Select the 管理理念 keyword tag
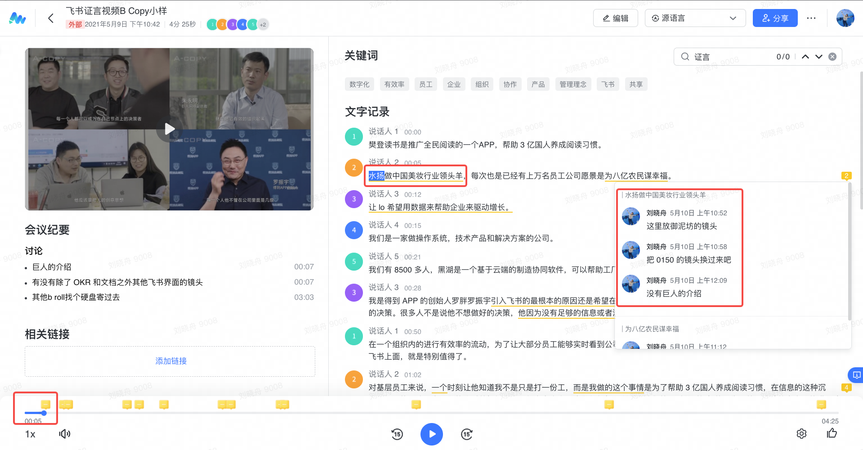Image resolution: width=863 pixels, height=450 pixels. 573,84
